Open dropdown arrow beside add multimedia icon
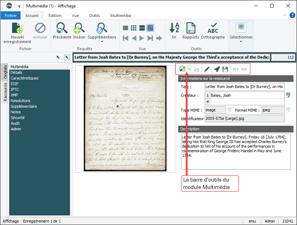The image size is (297, 225). click(x=190, y=69)
